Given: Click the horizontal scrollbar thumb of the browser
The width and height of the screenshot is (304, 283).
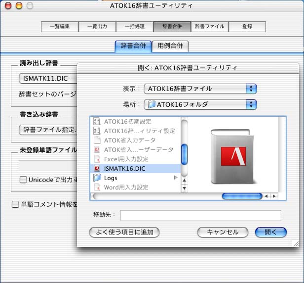Looking at the screenshot, I should pos(242,196).
